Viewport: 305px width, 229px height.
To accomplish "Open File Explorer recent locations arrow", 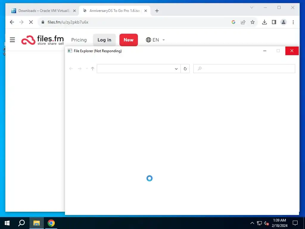I will (87, 69).
